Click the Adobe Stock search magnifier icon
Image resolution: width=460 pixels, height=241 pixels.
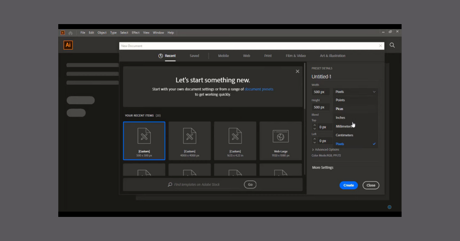click(x=170, y=184)
